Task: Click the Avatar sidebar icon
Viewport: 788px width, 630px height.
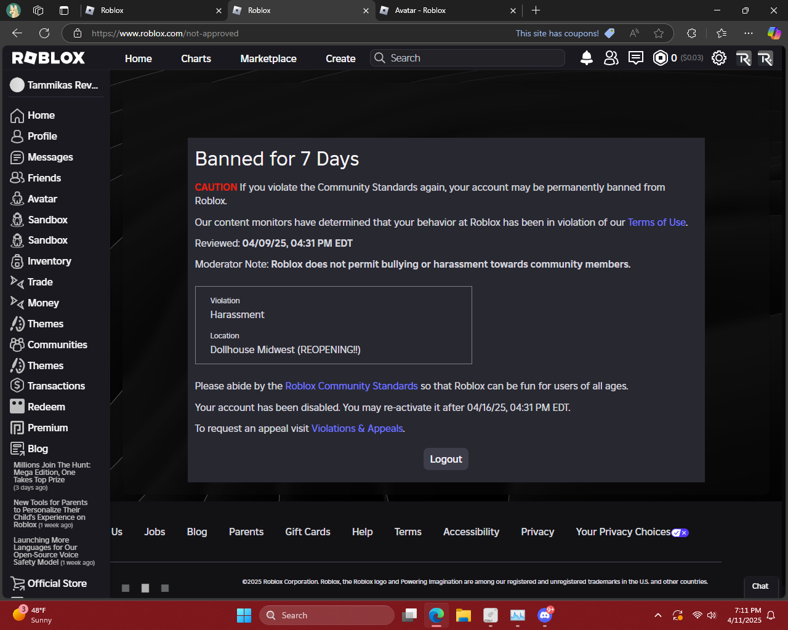Action: (x=17, y=199)
